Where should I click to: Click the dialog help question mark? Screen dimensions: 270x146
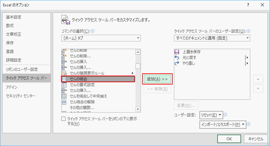[x=248, y=5]
